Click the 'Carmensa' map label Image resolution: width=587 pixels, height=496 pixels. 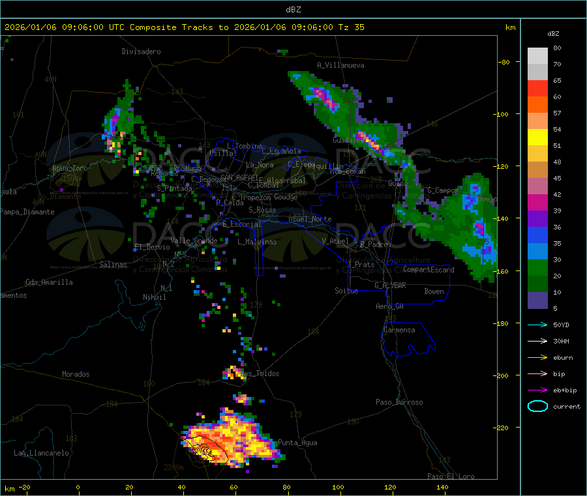point(399,330)
